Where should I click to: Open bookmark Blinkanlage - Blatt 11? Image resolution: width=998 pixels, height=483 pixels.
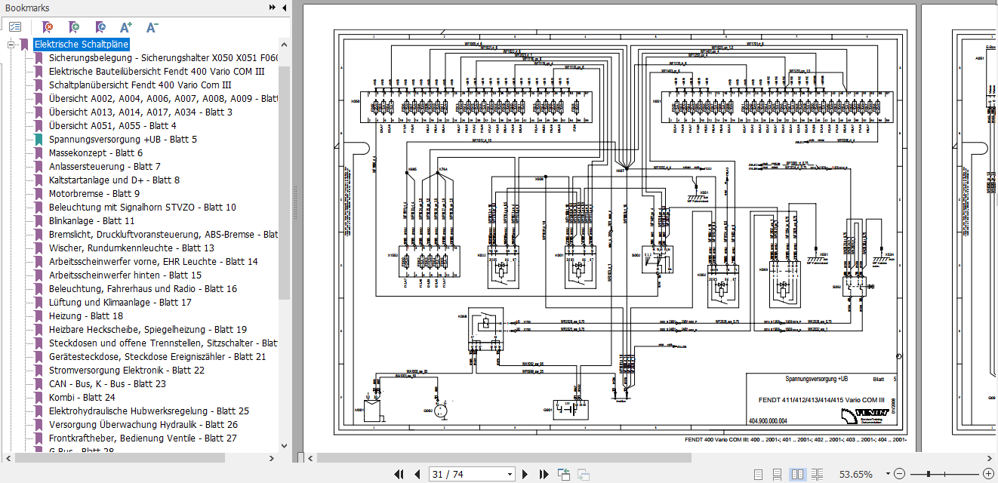[x=91, y=221]
